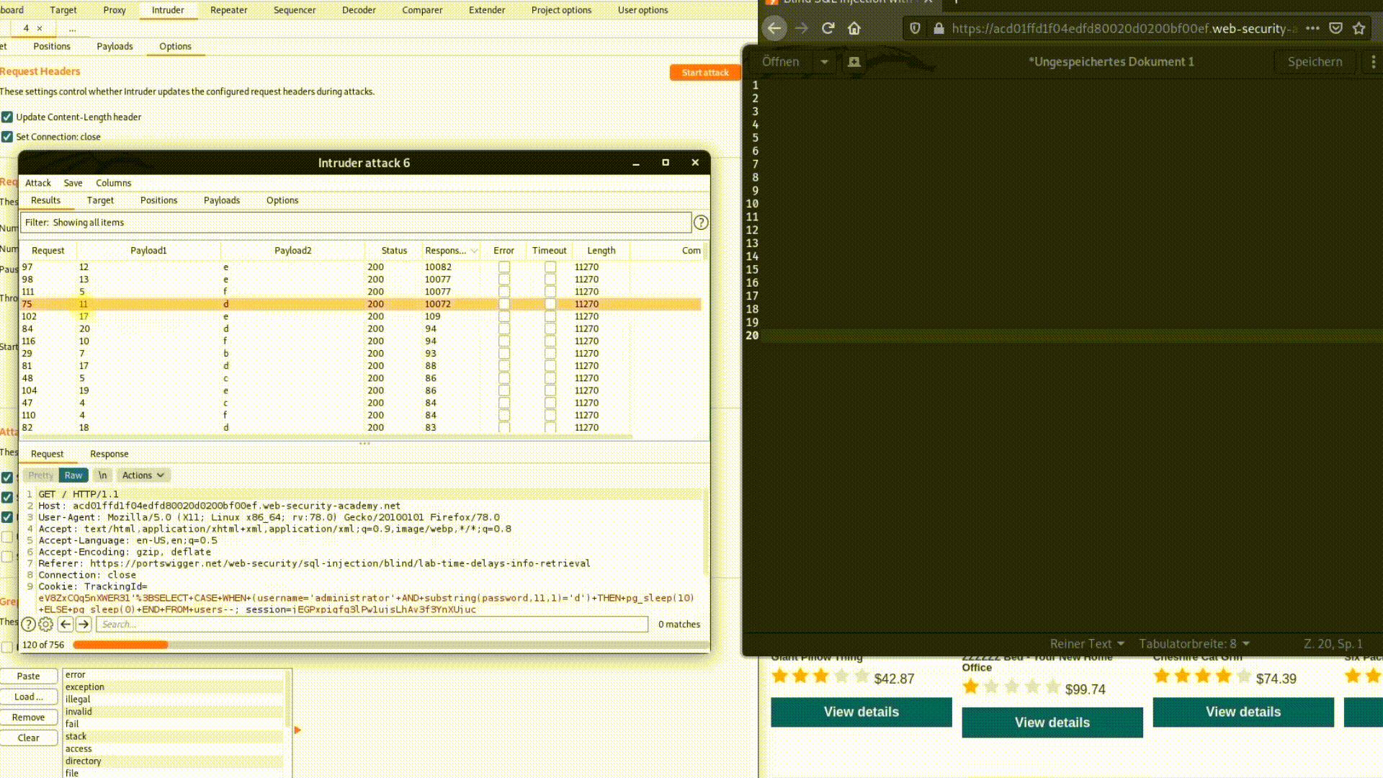Open the page actions three-dots menu
Image resolution: width=1383 pixels, height=778 pixels.
coord(1312,28)
